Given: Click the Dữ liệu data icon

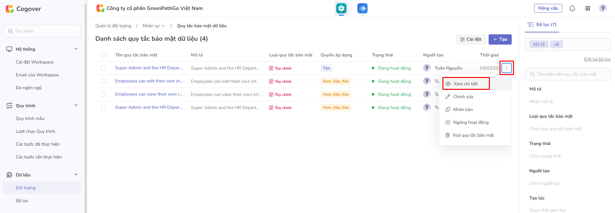Looking at the screenshot, I should [9, 175].
